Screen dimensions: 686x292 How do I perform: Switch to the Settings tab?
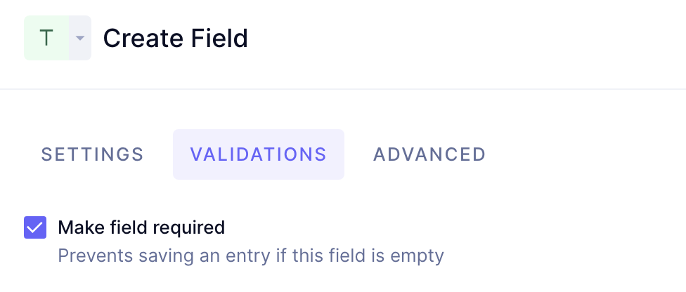coord(93,154)
